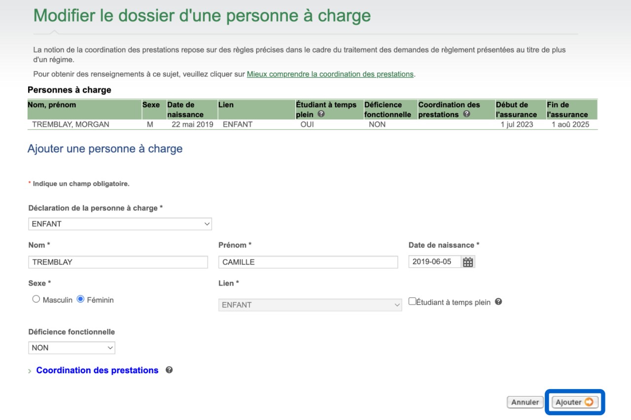
Task: Click the Nom input field
Action: point(118,262)
